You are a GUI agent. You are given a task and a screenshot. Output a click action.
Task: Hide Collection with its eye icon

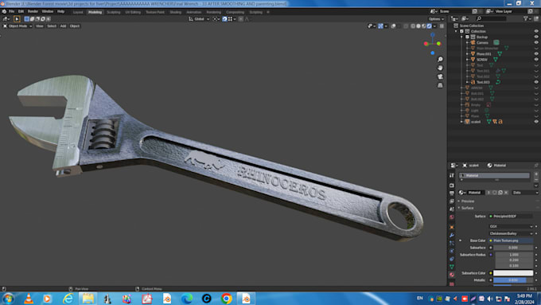pos(536,31)
